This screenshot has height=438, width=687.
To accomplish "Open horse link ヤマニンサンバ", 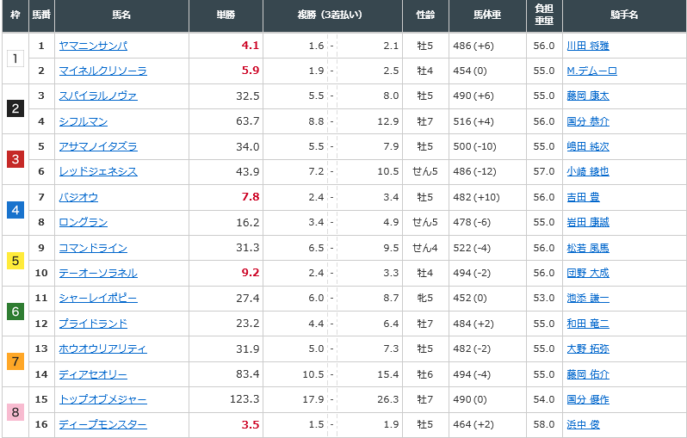I will coord(93,46).
